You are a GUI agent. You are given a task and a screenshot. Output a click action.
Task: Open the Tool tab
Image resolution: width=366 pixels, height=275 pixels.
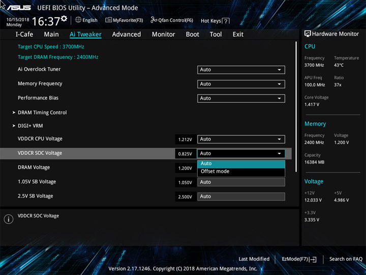(216, 35)
